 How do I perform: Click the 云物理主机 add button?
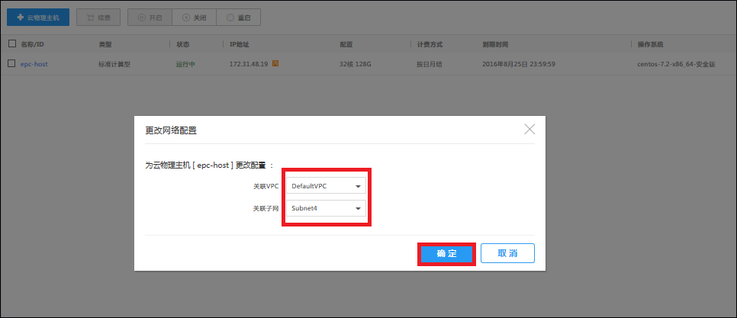click(x=38, y=17)
